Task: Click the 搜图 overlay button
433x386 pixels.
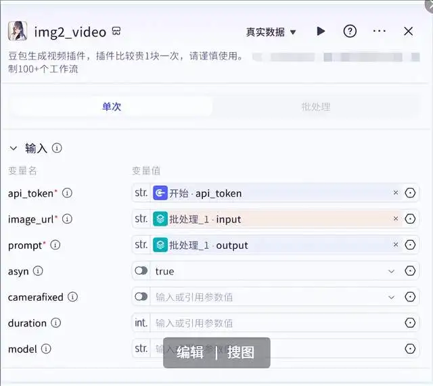Action: pyautogui.click(x=241, y=353)
